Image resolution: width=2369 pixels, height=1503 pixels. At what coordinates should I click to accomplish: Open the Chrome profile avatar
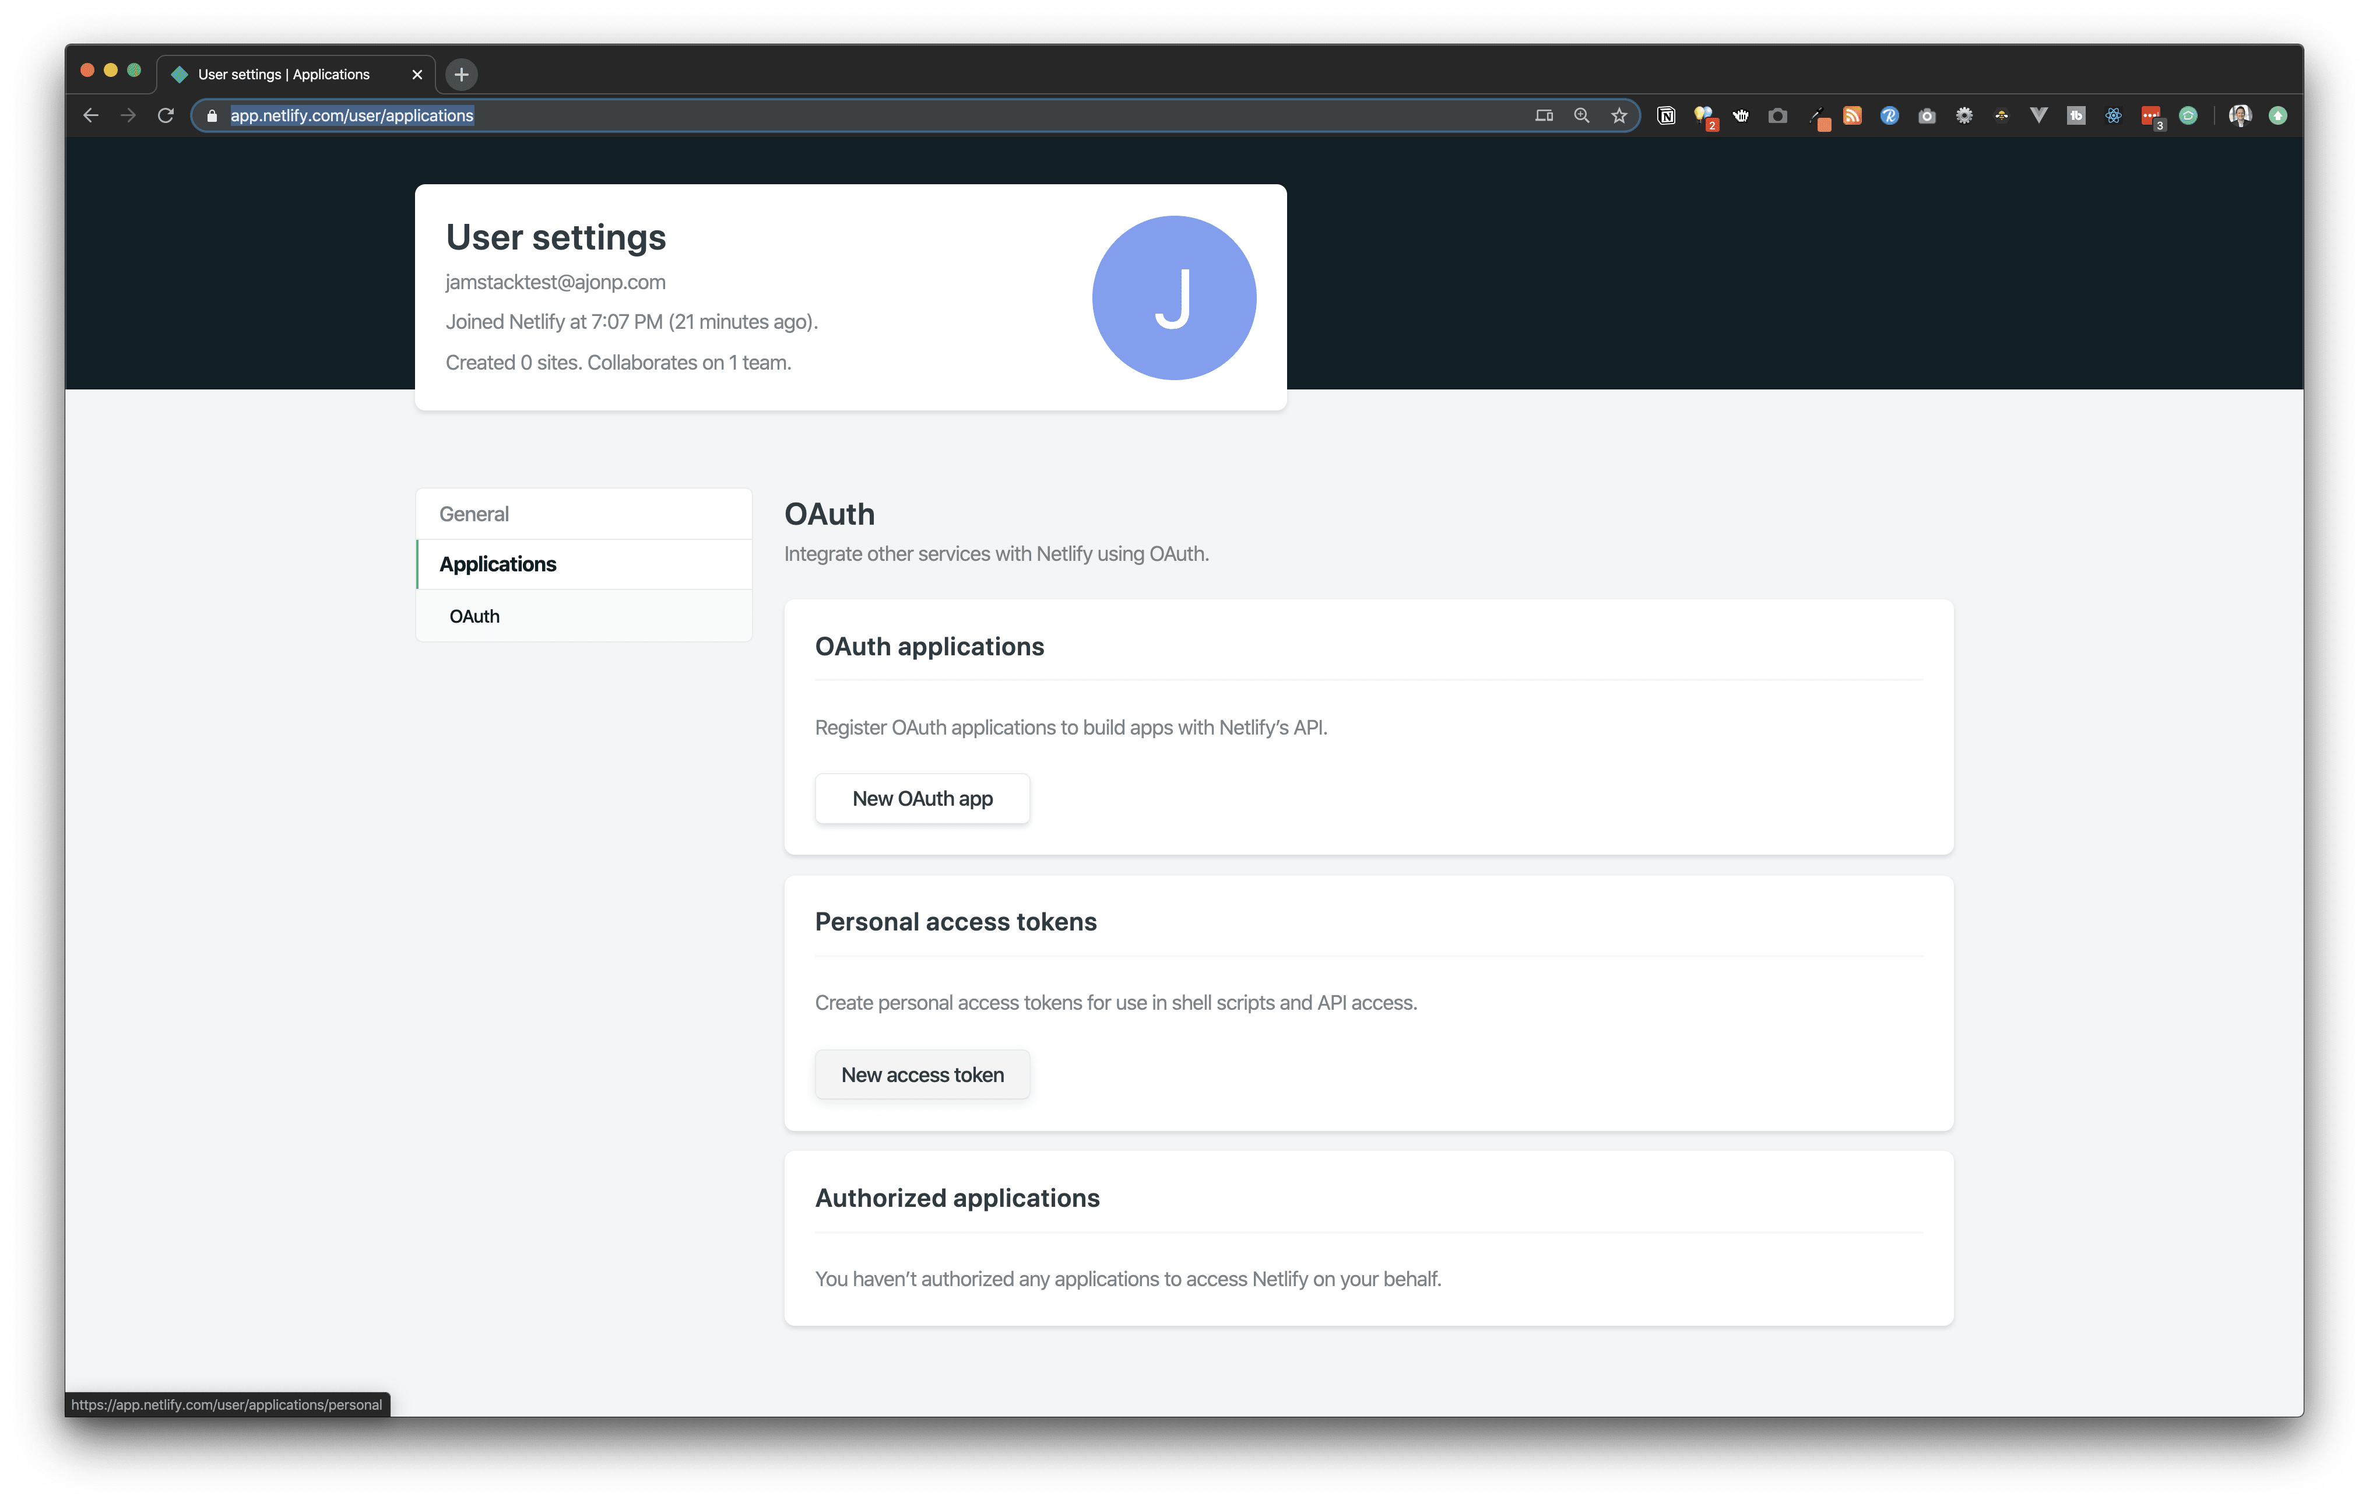click(2240, 115)
